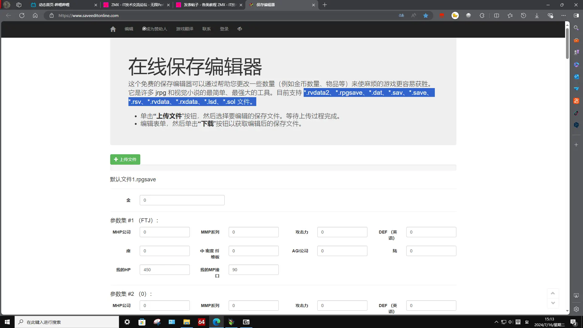Edit MMP系列 field in 参数集 #2
Image resolution: width=583 pixels, height=328 pixels.
[x=254, y=306]
